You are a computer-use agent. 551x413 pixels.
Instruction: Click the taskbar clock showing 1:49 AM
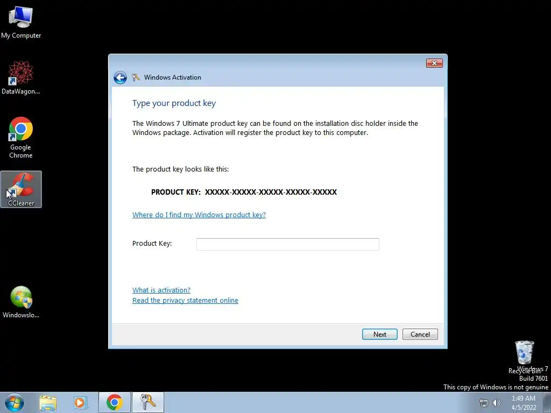[x=524, y=403]
